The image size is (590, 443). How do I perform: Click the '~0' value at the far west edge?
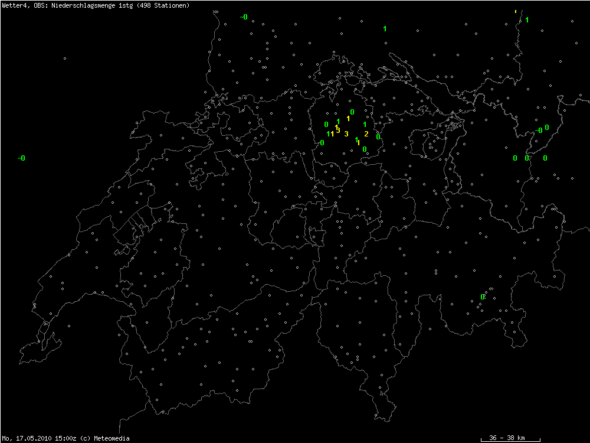click(x=21, y=158)
